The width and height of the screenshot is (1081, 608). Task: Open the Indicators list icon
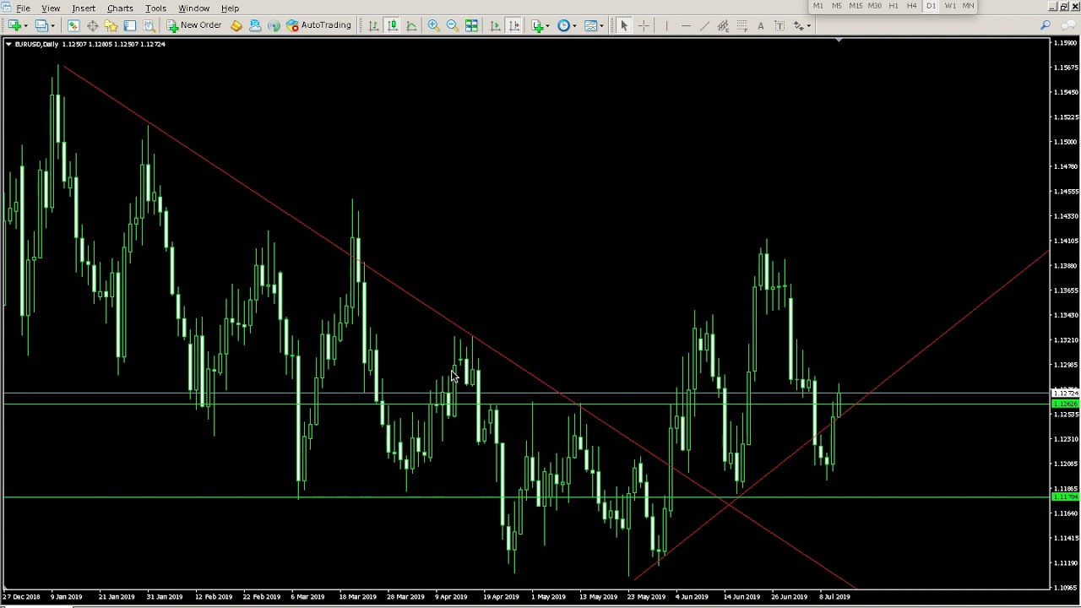537,25
